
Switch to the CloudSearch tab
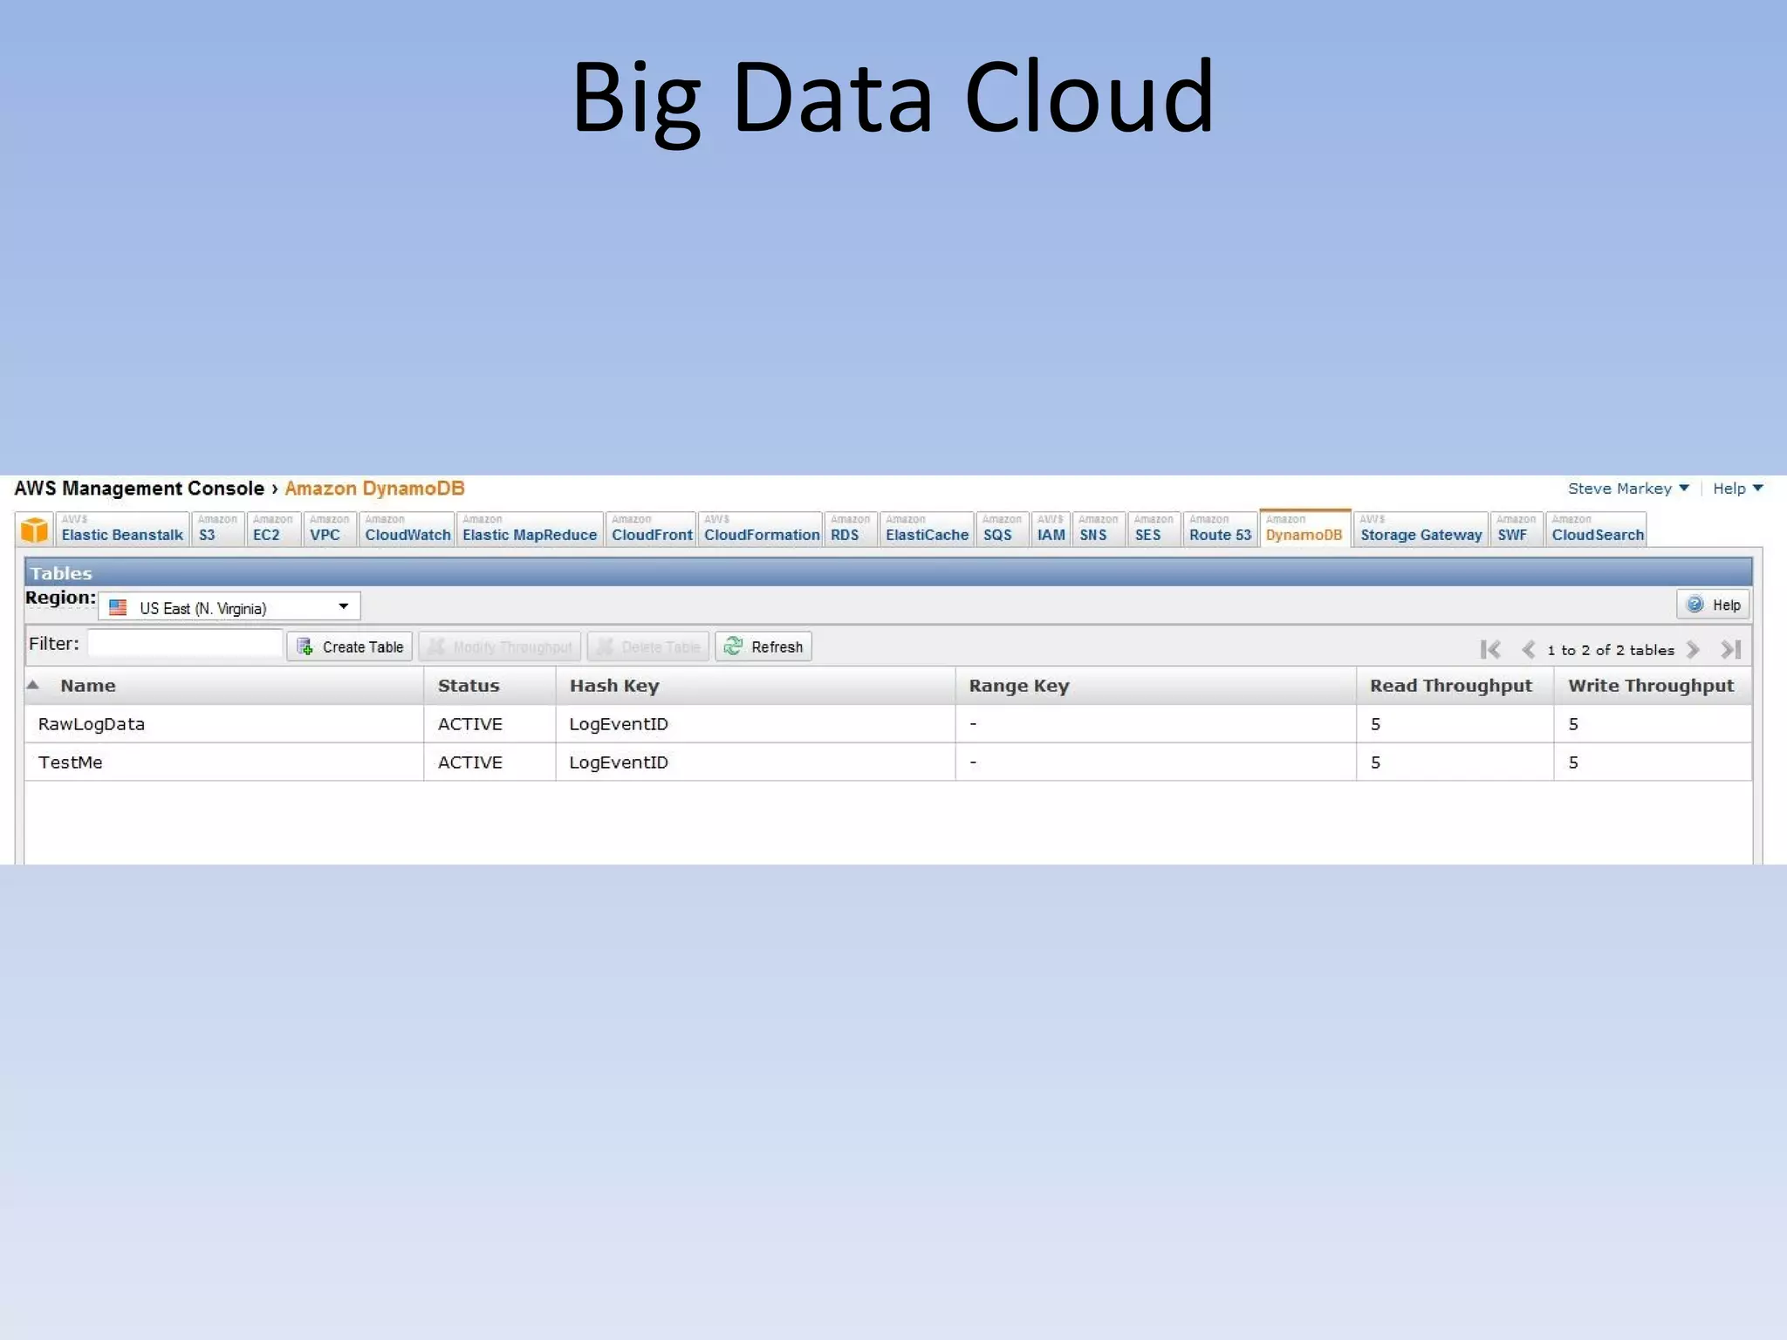[1597, 529]
